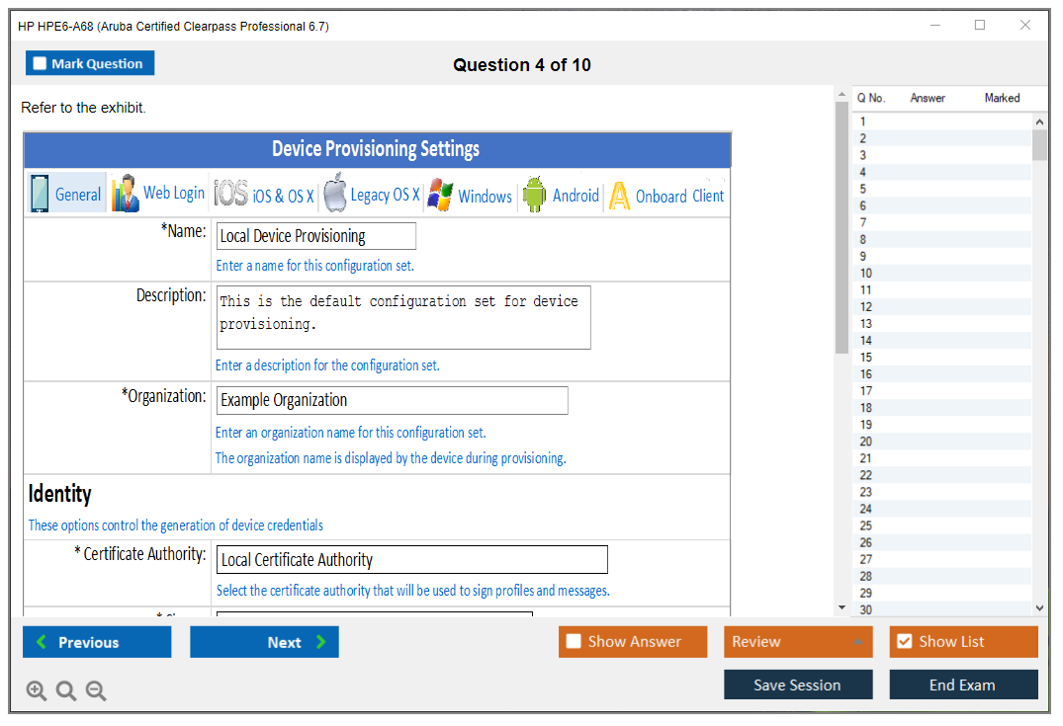Viewport: 1063px width, 726px height.
Task: Click the Web Login person icon
Action: pos(126,195)
